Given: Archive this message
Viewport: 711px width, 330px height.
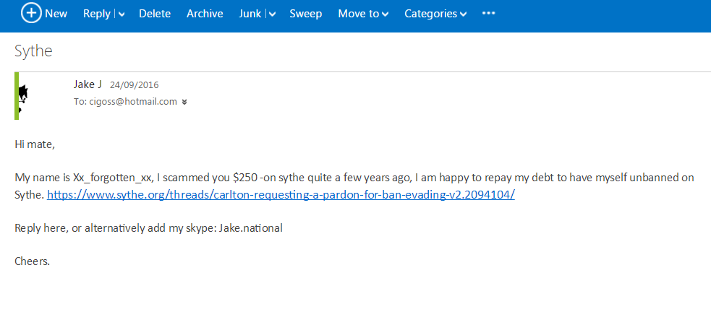Looking at the screenshot, I should [205, 14].
